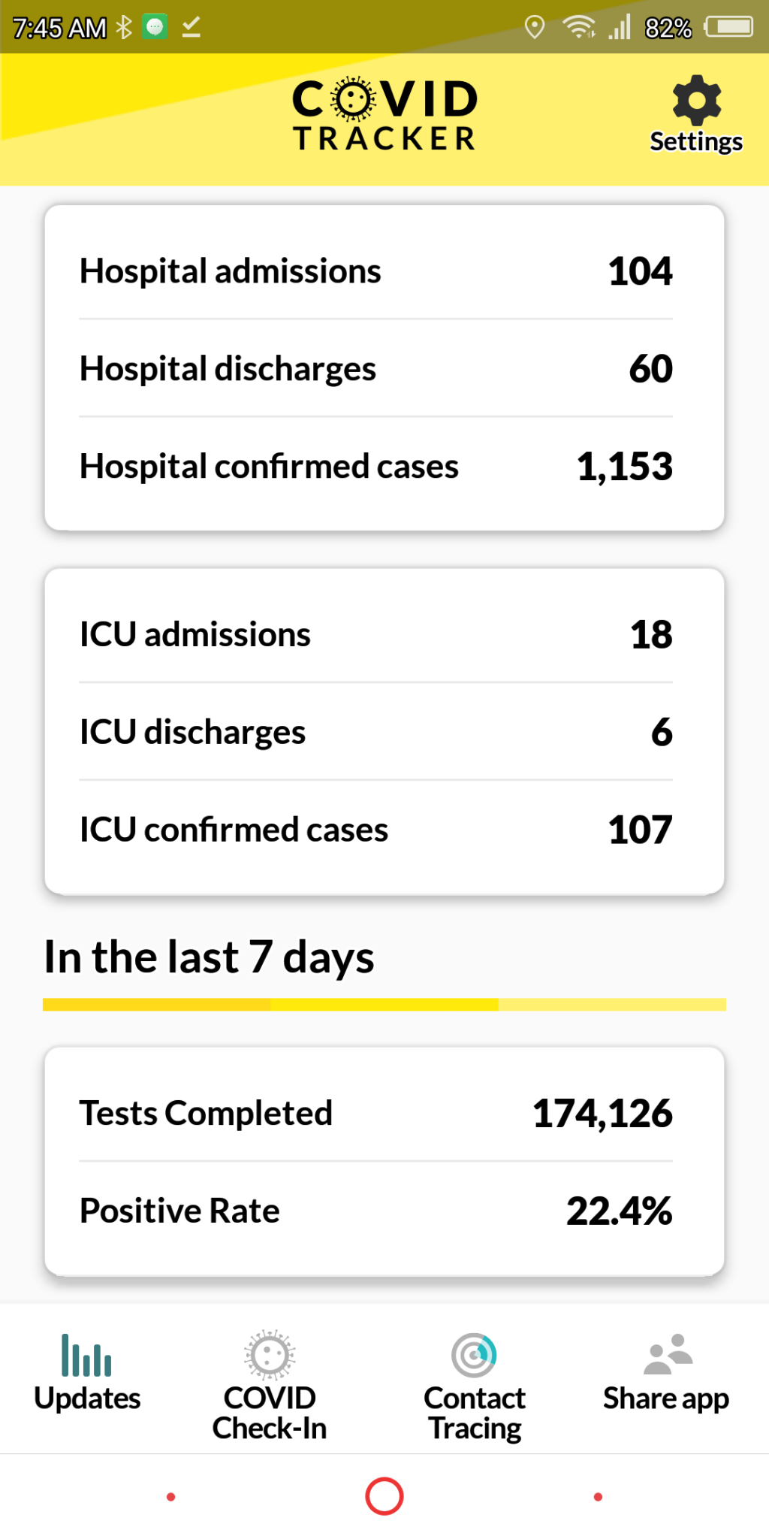This screenshot has width=769, height=1539.
Task: Select the Positive Rate row
Action: coord(375,1211)
